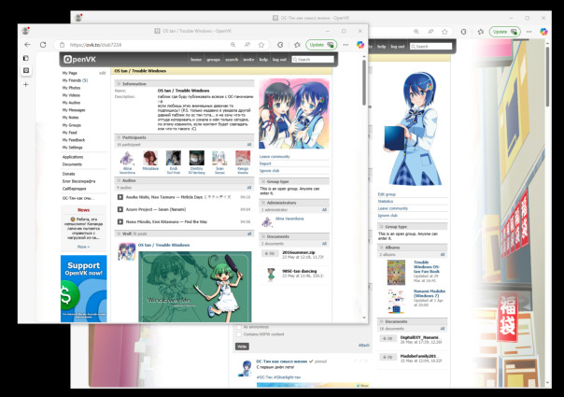Viewport: 564px width, 397px height.
Task: Open the zoom magnifier in front window address bar
Action: point(233,45)
